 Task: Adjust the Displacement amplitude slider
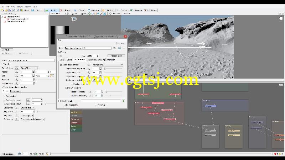click(x=113, y=69)
